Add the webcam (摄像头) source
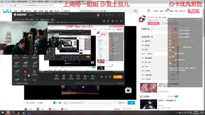This screenshot has height=115, width=205. pos(64,77)
